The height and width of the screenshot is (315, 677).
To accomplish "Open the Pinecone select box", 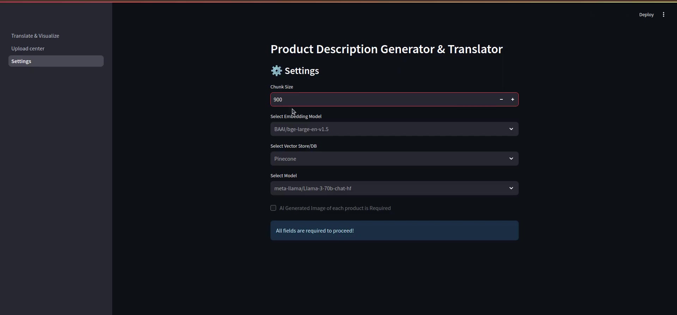I will click(394, 159).
